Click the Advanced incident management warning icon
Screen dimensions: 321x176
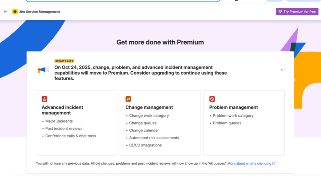point(44,99)
